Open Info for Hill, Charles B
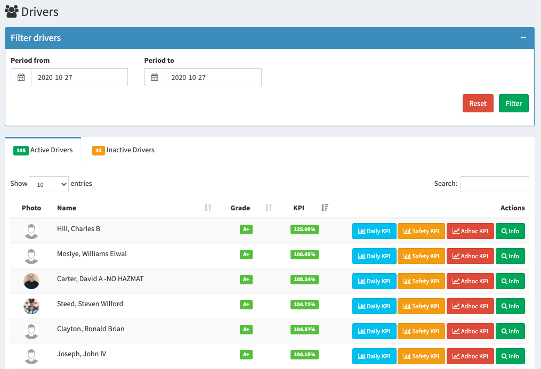 click(x=510, y=231)
